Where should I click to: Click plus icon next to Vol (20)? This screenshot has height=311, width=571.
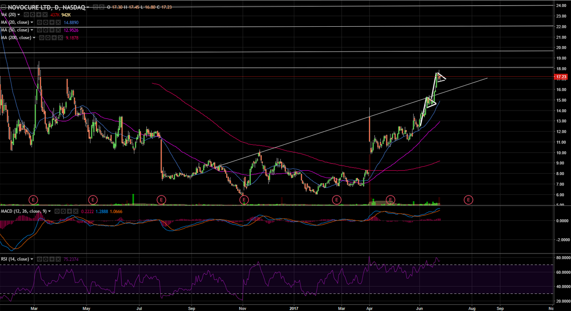[x=39, y=15]
